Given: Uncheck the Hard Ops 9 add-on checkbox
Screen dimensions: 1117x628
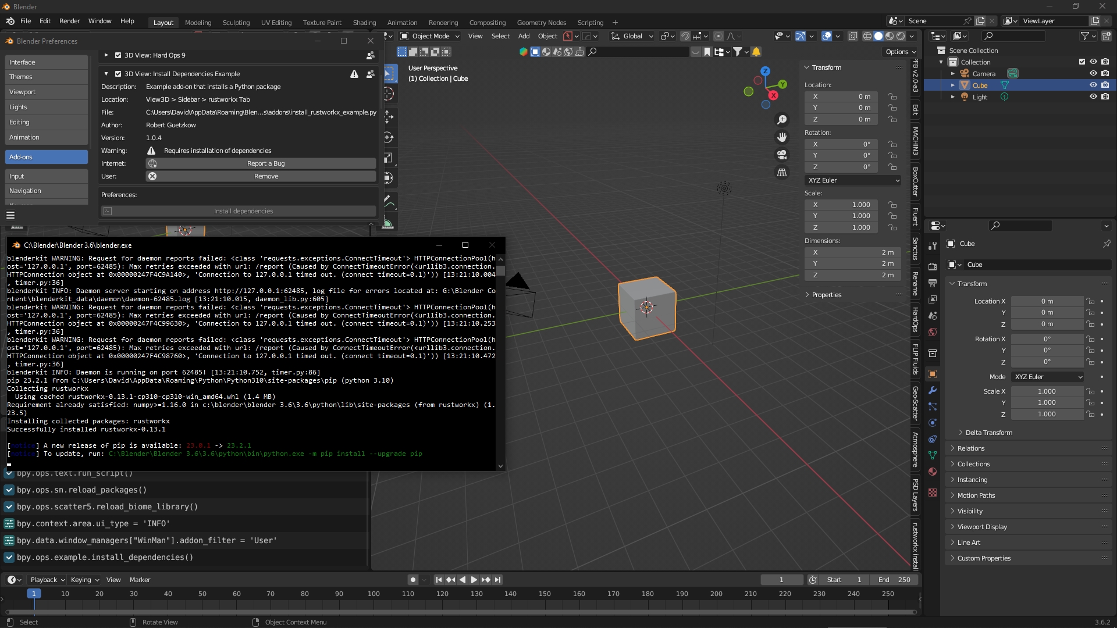Looking at the screenshot, I should tap(118, 55).
